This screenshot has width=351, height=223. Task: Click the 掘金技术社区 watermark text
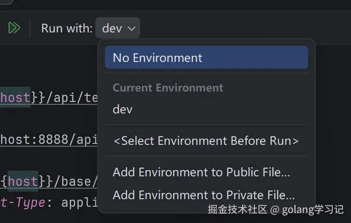pyautogui.click(x=237, y=209)
